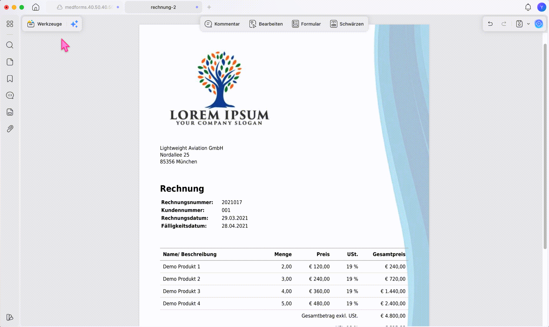The image size is (549, 327).
Task: Undo the last action
Action: (x=490, y=24)
